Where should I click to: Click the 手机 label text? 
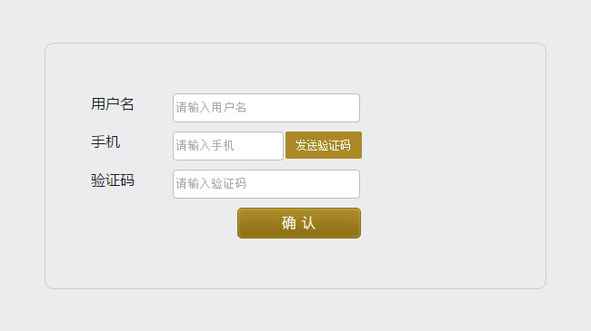(x=105, y=142)
